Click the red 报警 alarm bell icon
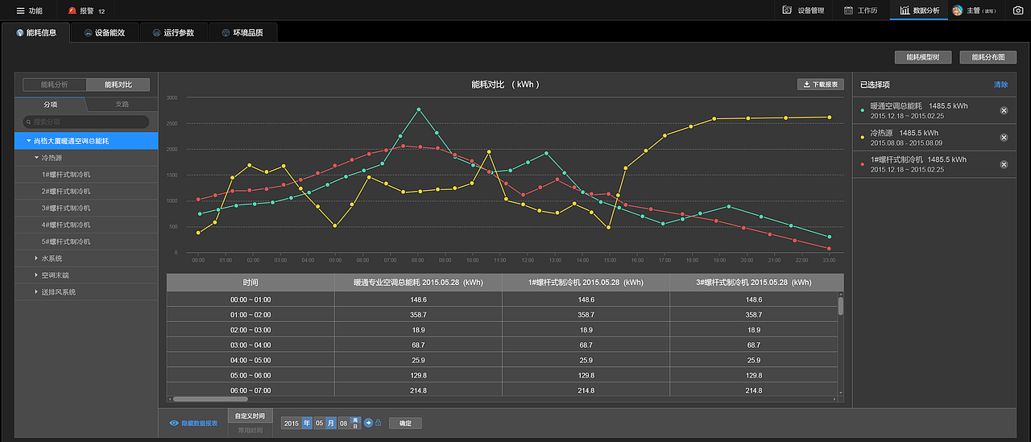This screenshot has height=442, width=1031. tap(72, 10)
